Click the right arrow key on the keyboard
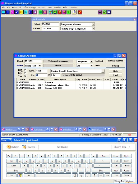This screenshot has height=184, width=138. (x=107, y=175)
